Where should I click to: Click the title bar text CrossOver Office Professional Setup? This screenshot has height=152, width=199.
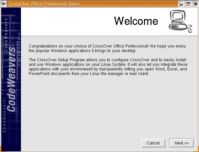pyautogui.click(x=44, y=4)
